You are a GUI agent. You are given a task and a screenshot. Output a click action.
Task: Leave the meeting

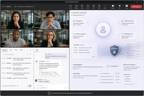(x=136, y=7)
